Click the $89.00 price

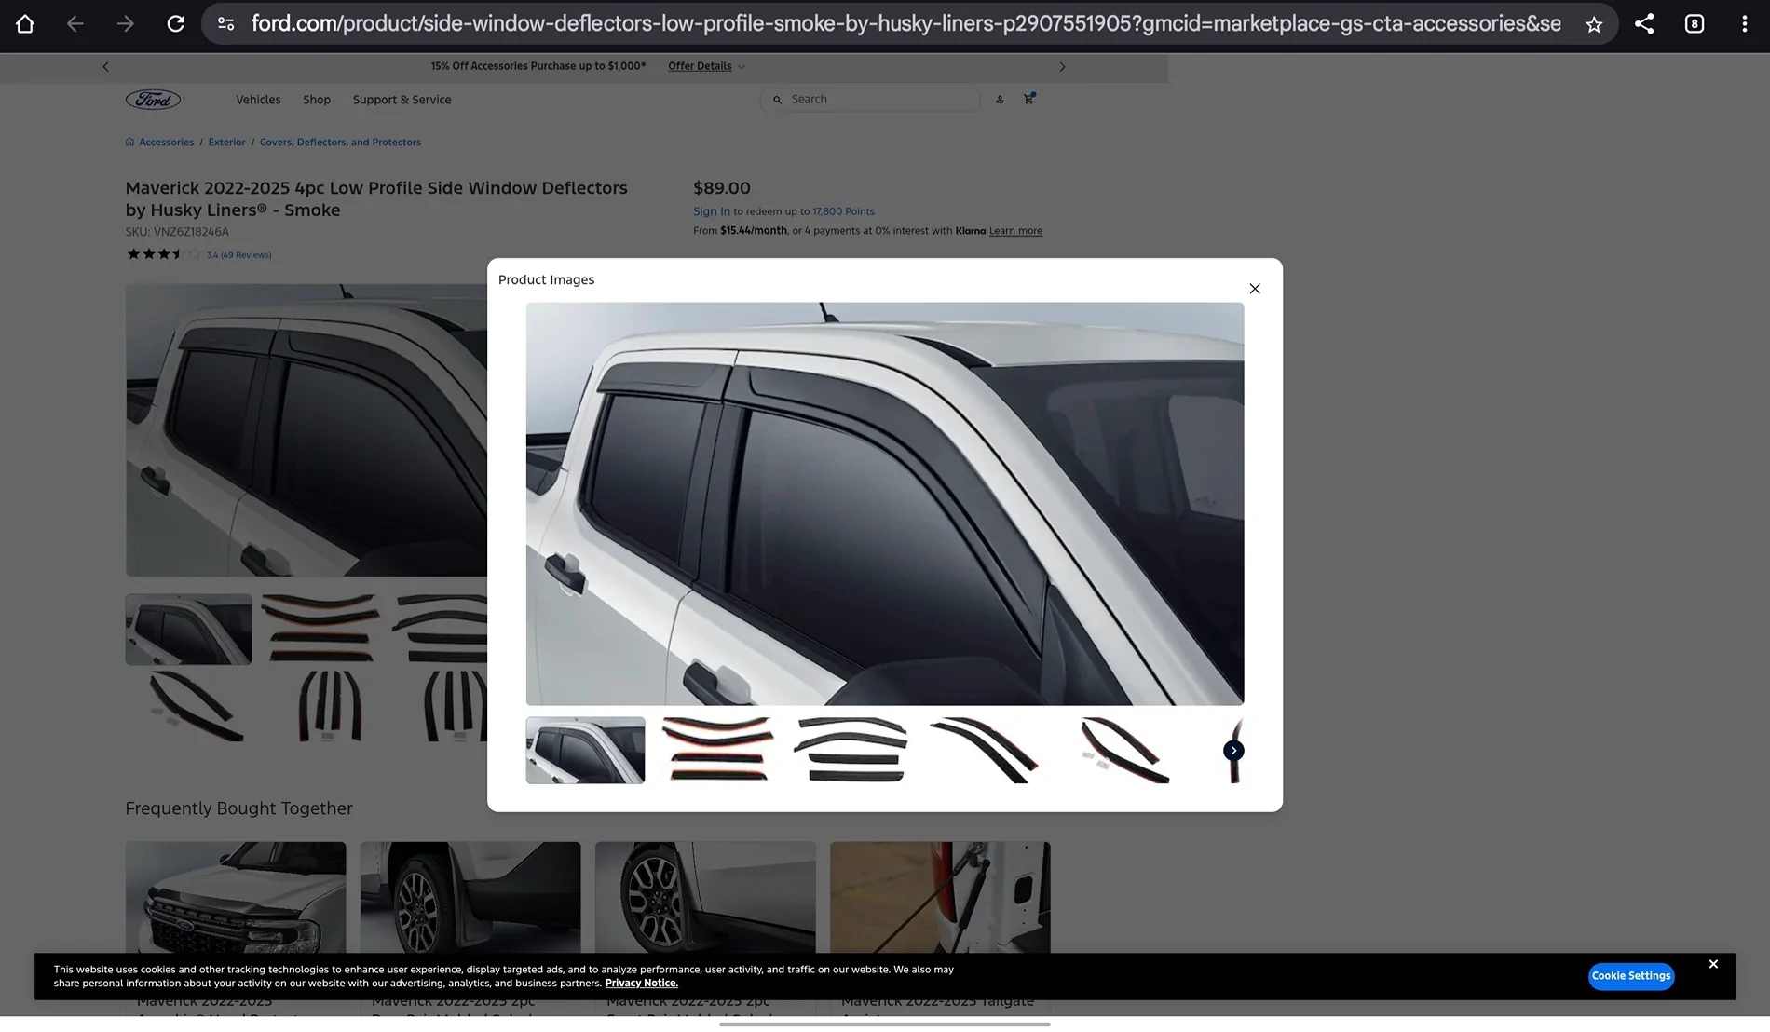[722, 188]
